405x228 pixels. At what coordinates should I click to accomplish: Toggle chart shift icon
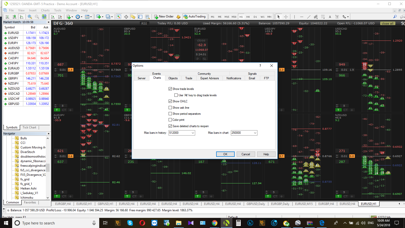[60, 17]
